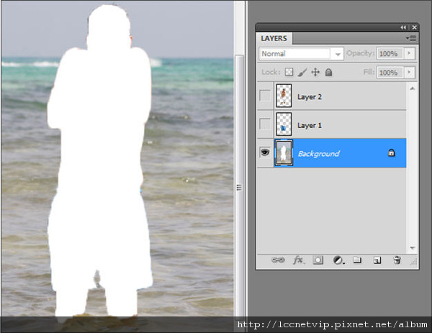Select Layer 1 by its name
This screenshot has width=432, height=333.
click(x=310, y=125)
